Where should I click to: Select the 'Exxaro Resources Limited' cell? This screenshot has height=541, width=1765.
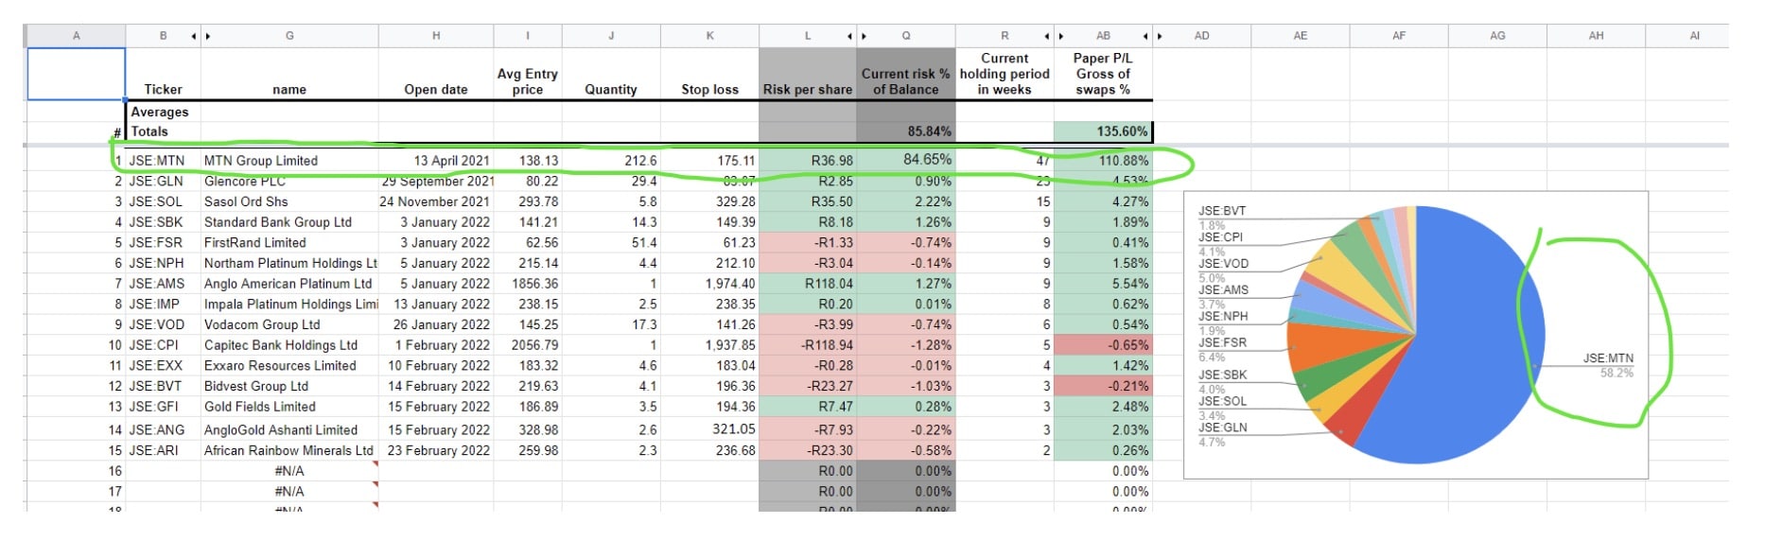pyautogui.click(x=289, y=366)
